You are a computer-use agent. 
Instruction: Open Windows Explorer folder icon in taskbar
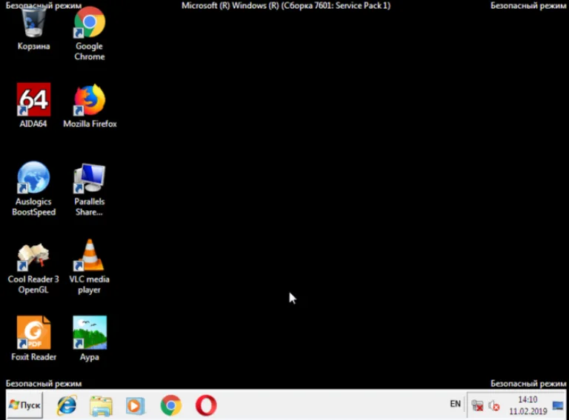pos(102,405)
